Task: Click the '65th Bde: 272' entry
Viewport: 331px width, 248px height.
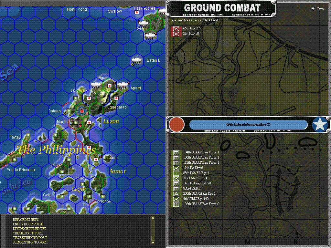Action: 192,28
